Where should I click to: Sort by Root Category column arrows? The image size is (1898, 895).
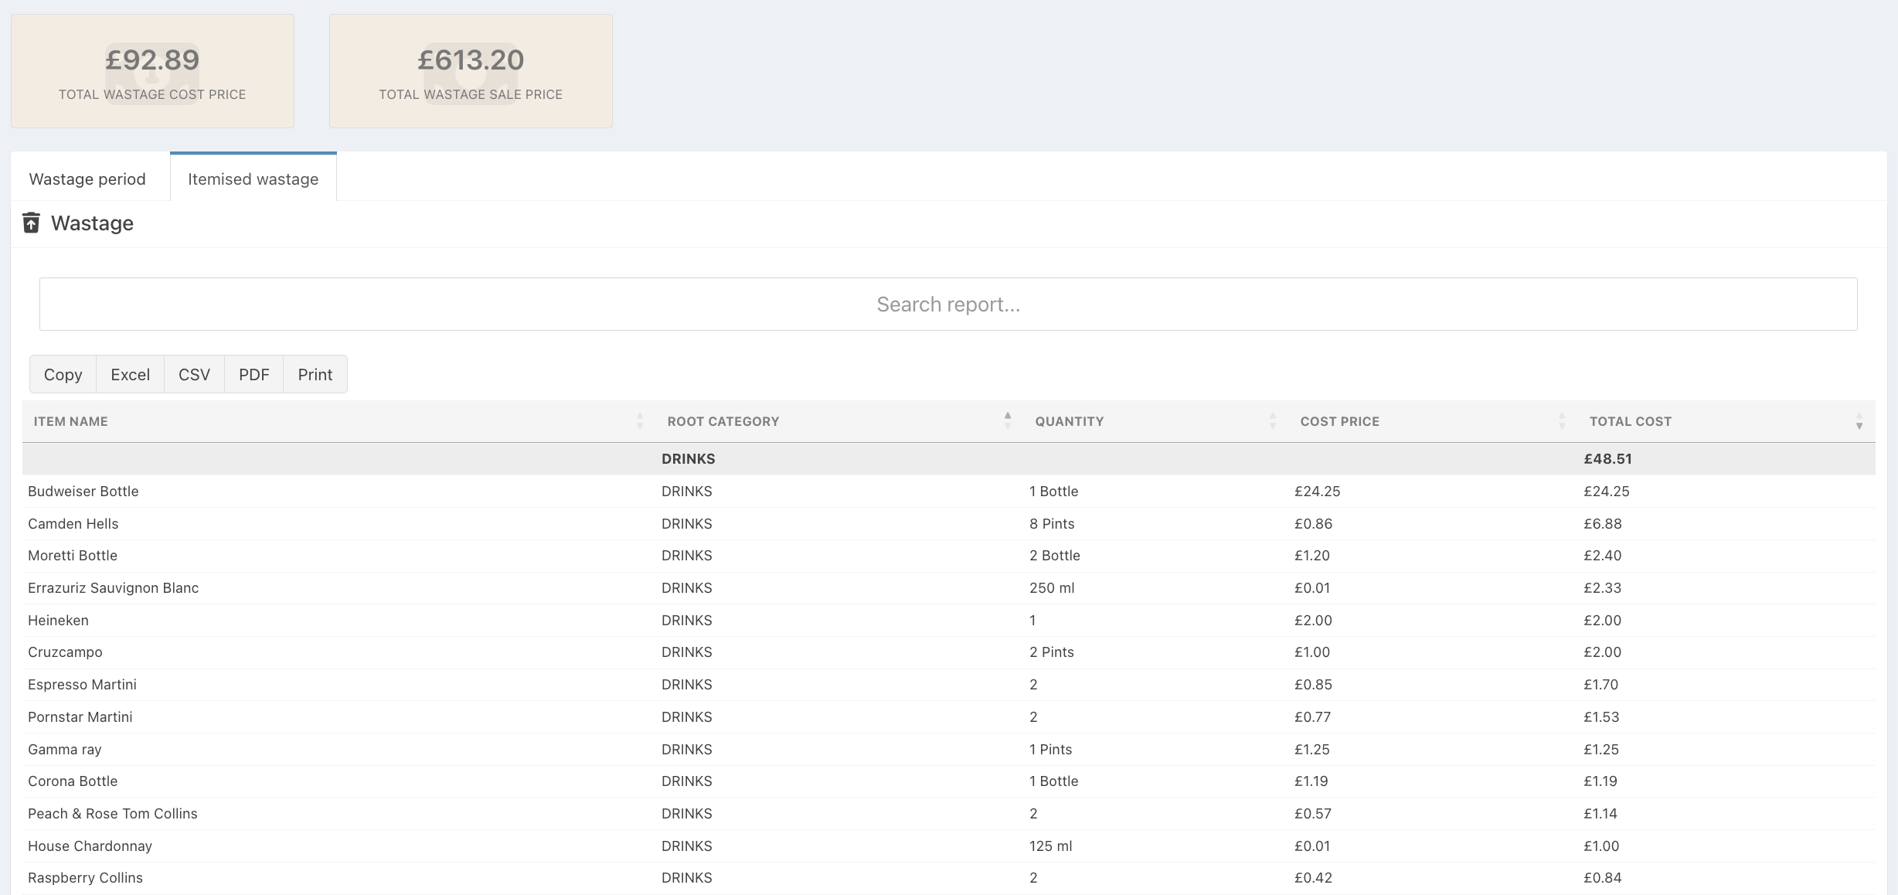pyautogui.click(x=1007, y=421)
